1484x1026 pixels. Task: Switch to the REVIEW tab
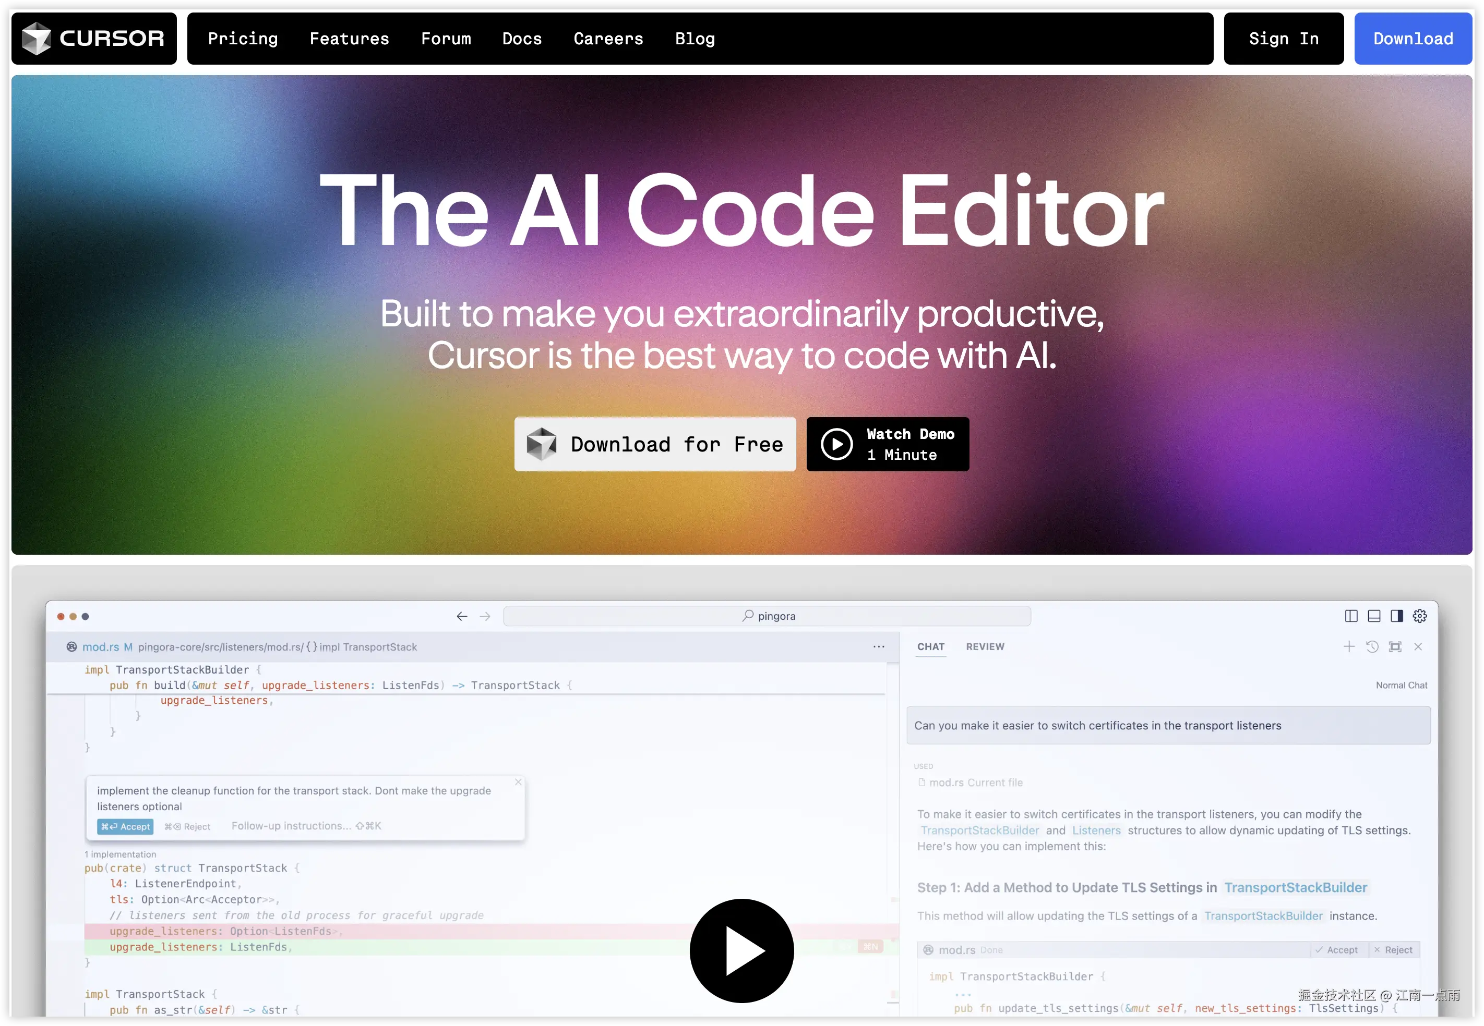coord(985,646)
